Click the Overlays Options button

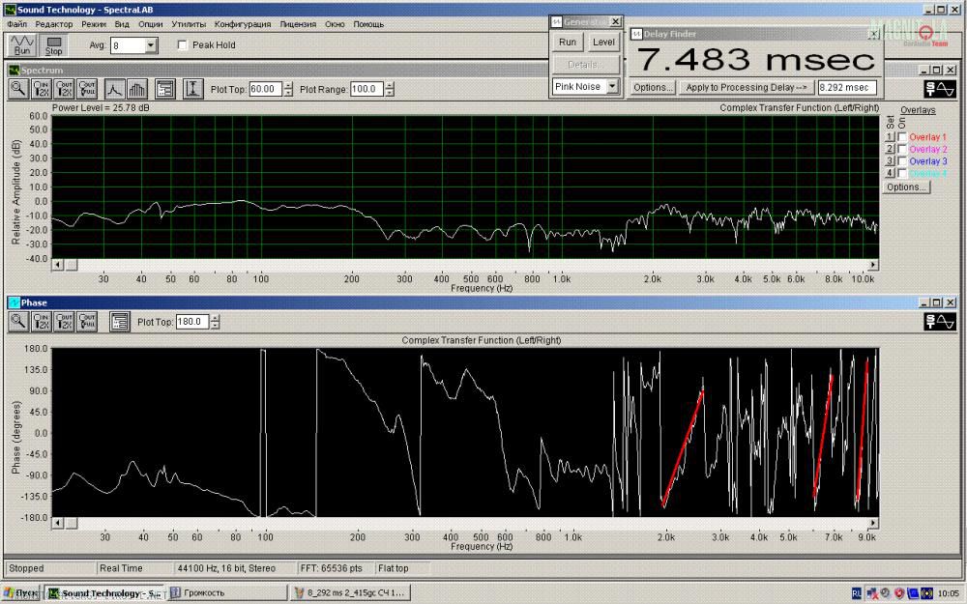point(906,187)
